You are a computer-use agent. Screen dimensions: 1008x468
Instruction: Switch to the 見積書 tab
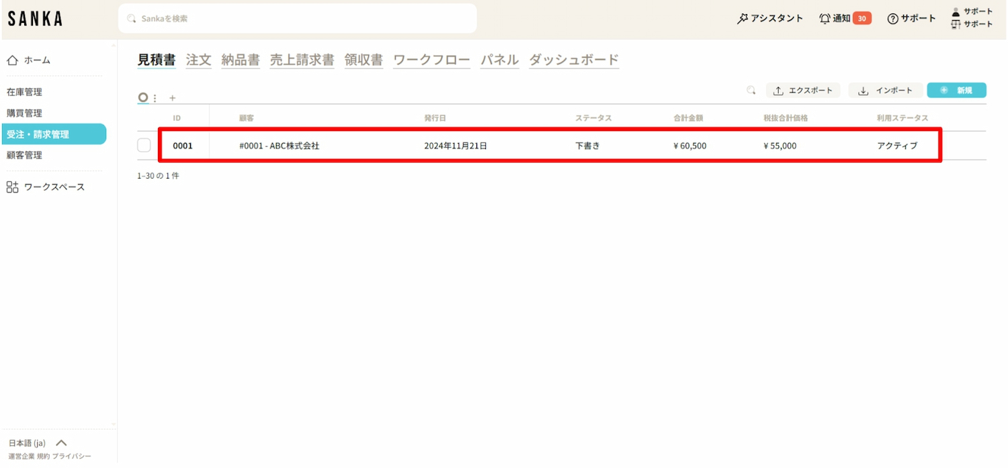[x=157, y=60]
